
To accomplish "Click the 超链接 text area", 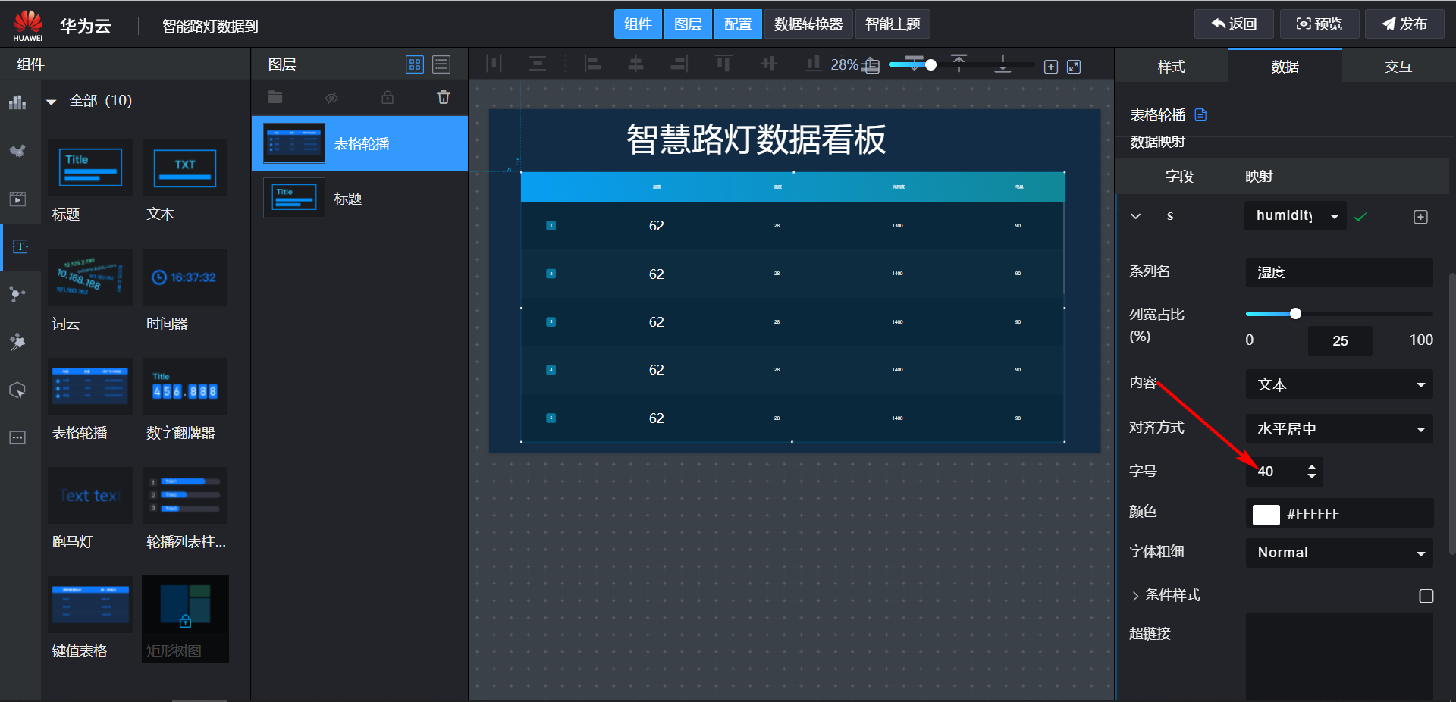I will (1339, 657).
